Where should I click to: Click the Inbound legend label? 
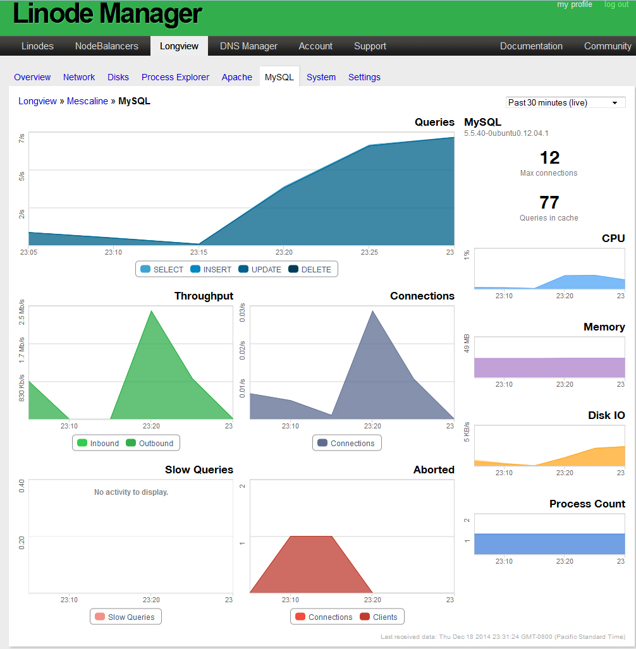click(x=104, y=443)
